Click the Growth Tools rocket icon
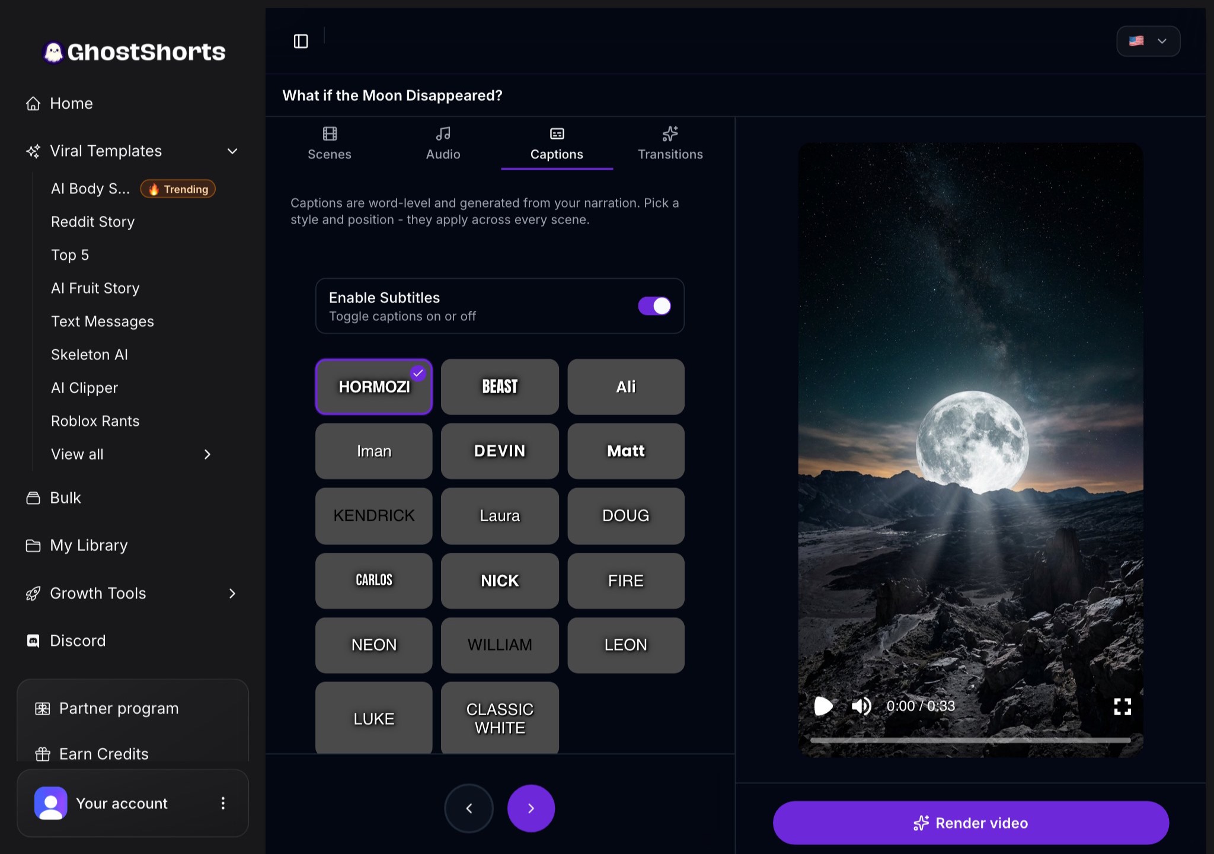 tap(33, 593)
